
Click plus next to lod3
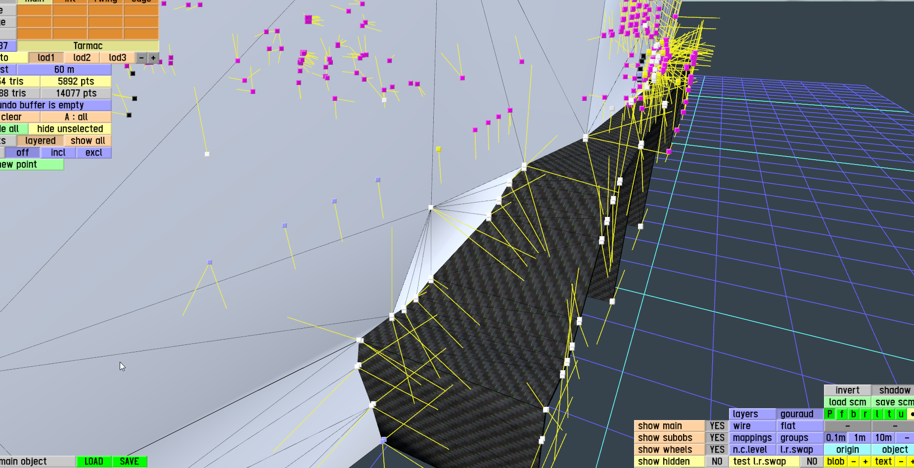click(153, 58)
